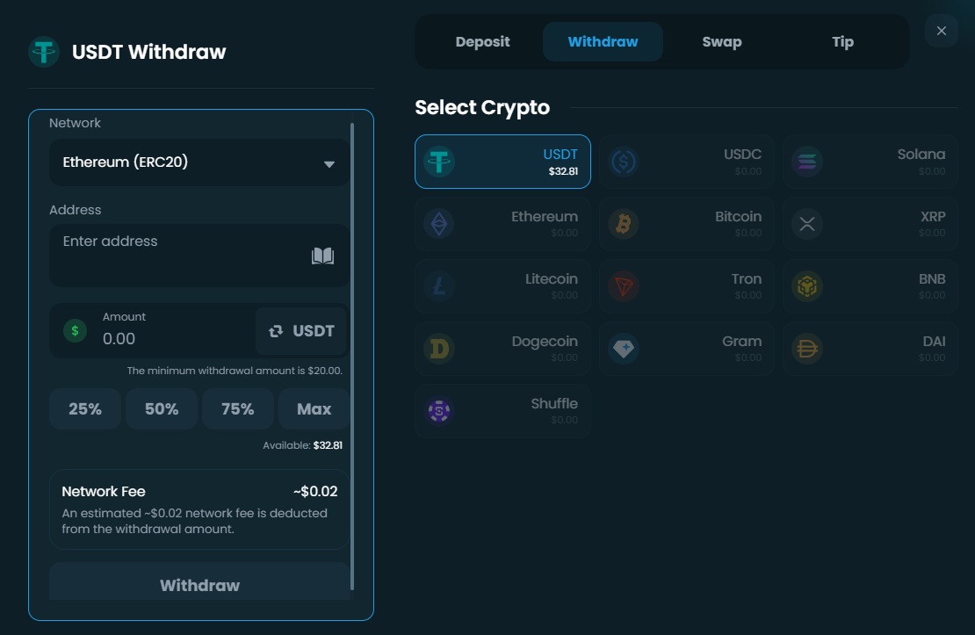Select the Solana coin icon
The height and width of the screenshot is (635, 975).
point(807,162)
